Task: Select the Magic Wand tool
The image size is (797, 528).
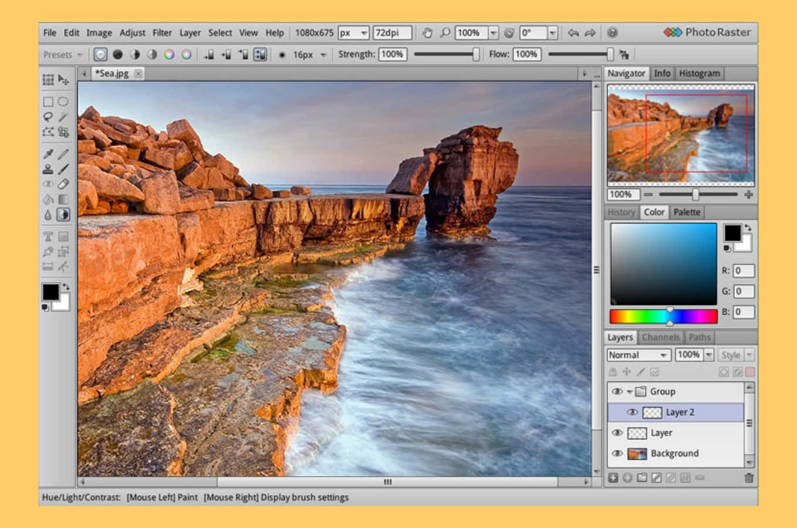Action: coord(63,117)
